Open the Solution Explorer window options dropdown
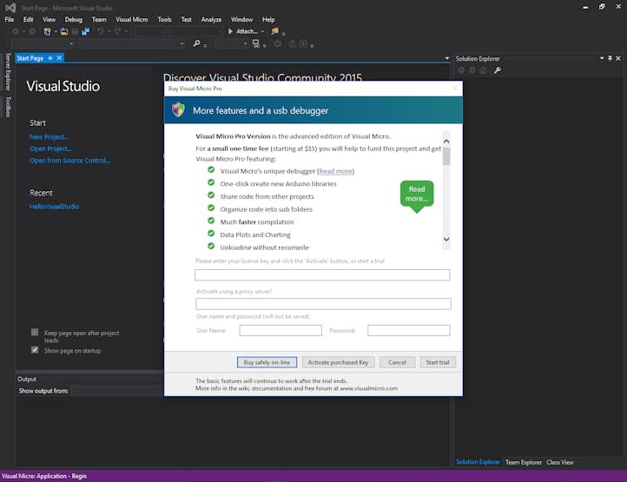 [x=600, y=58]
